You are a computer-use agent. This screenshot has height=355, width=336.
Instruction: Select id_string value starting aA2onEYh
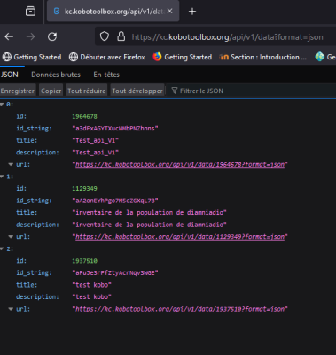point(115,201)
